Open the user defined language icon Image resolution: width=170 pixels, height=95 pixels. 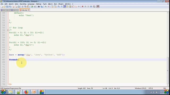[67, 7]
